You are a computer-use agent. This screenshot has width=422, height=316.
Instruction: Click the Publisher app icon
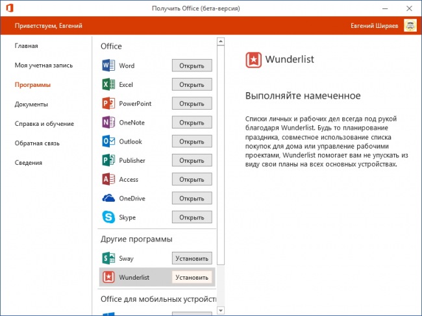108,160
